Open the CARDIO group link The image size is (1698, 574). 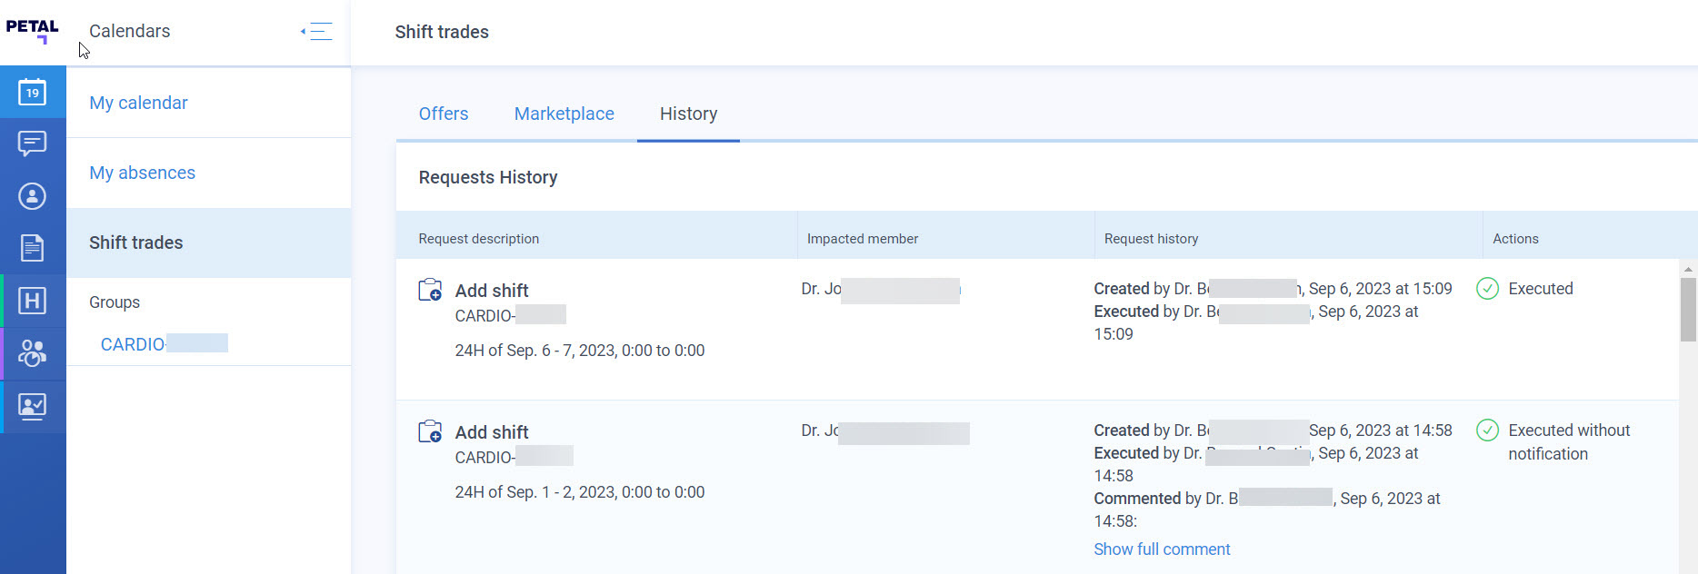(x=164, y=344)
